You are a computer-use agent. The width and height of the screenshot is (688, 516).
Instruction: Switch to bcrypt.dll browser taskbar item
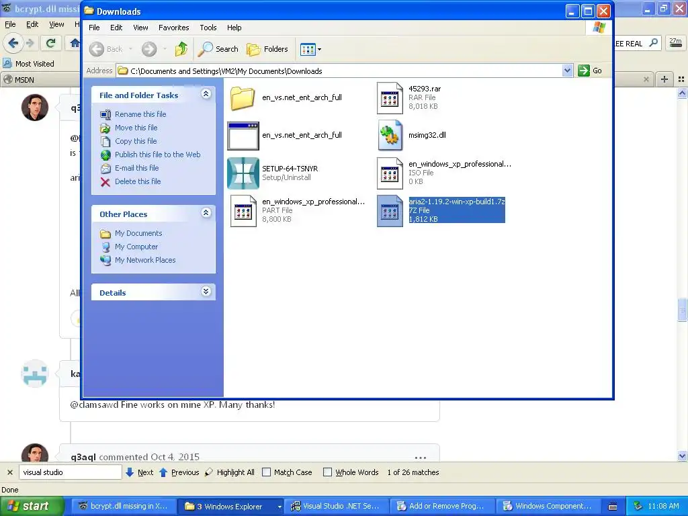(124, 507)
